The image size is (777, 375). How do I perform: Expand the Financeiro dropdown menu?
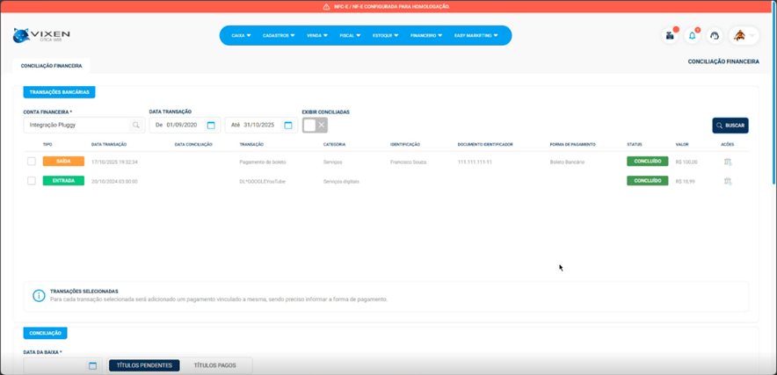[x=428, y=36]
